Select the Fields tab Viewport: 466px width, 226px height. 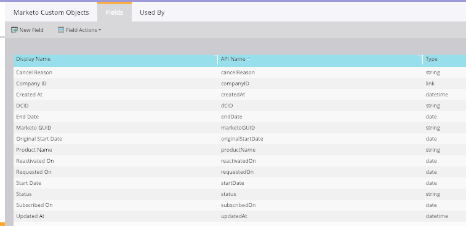point(114,12)
